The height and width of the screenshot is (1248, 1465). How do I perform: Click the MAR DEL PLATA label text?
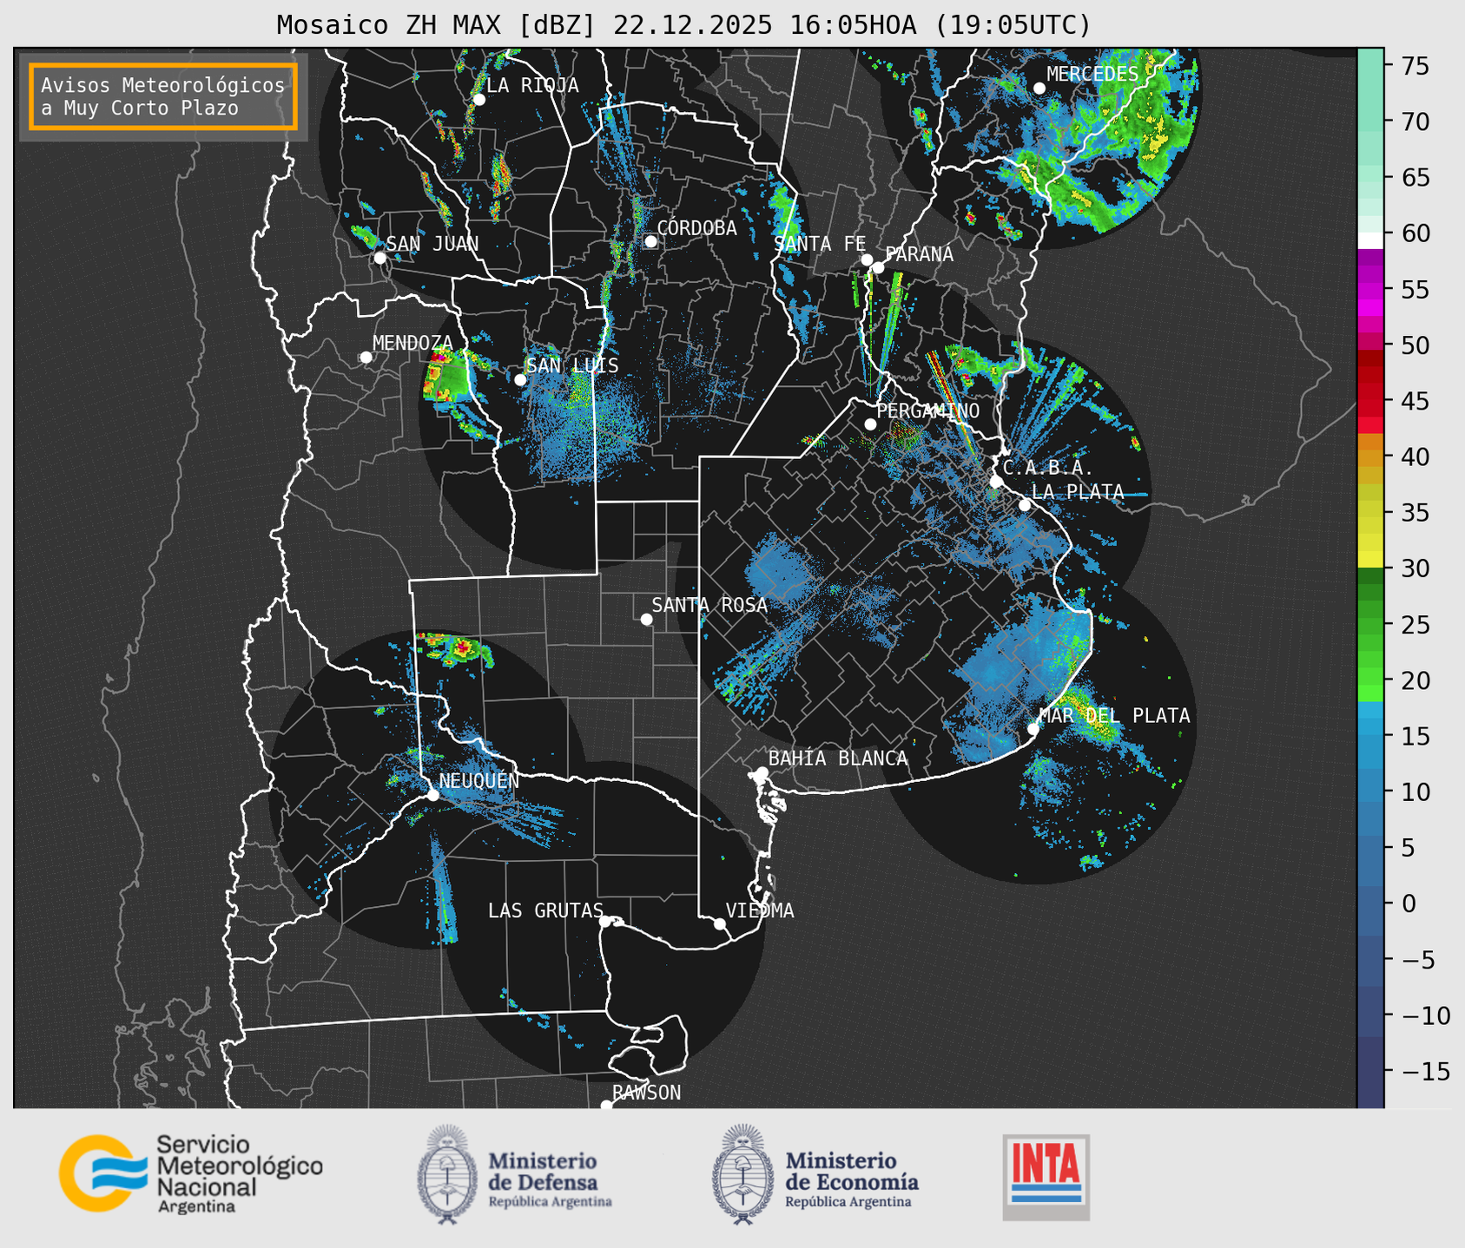tap(1114, 716)
